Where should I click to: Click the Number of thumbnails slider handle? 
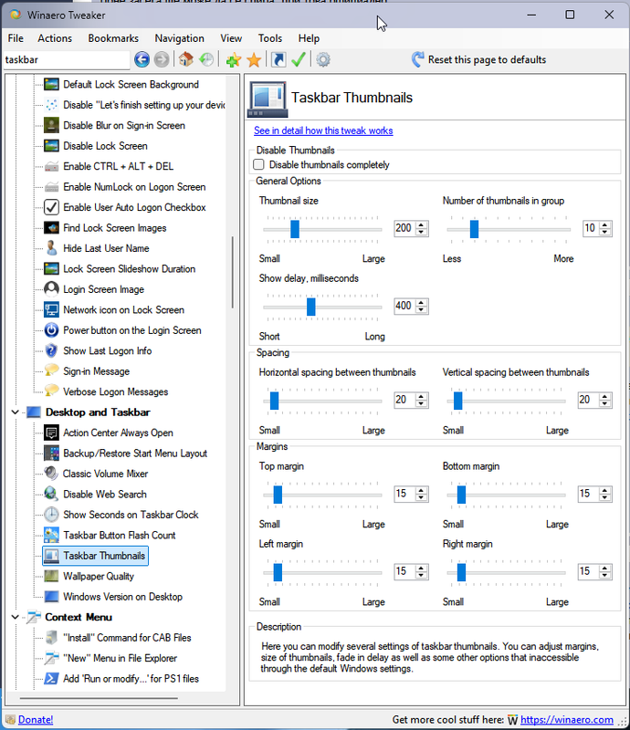[474, 229]
